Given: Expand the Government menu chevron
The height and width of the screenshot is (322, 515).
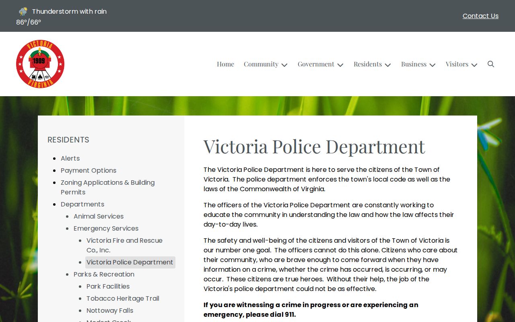Looking at the screenshot, I should tap(340, 65).
